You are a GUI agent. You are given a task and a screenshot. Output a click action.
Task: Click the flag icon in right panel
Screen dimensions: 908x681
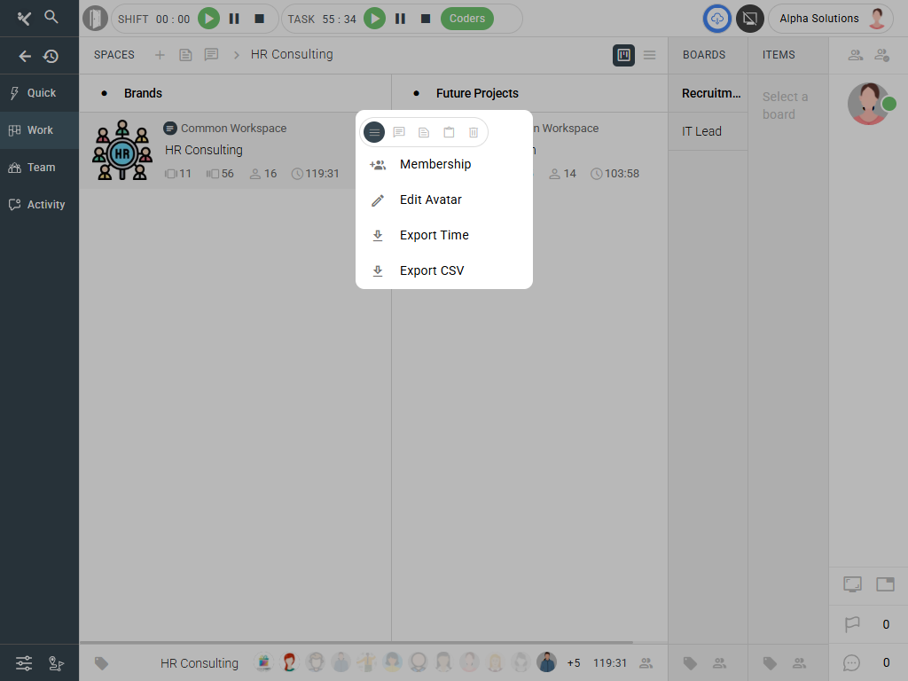[x=852, y=624]
